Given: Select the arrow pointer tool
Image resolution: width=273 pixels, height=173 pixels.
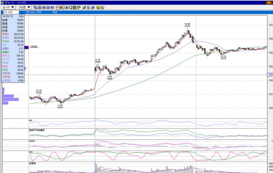Looking at the screenshot, I should (x=88, y=7).
